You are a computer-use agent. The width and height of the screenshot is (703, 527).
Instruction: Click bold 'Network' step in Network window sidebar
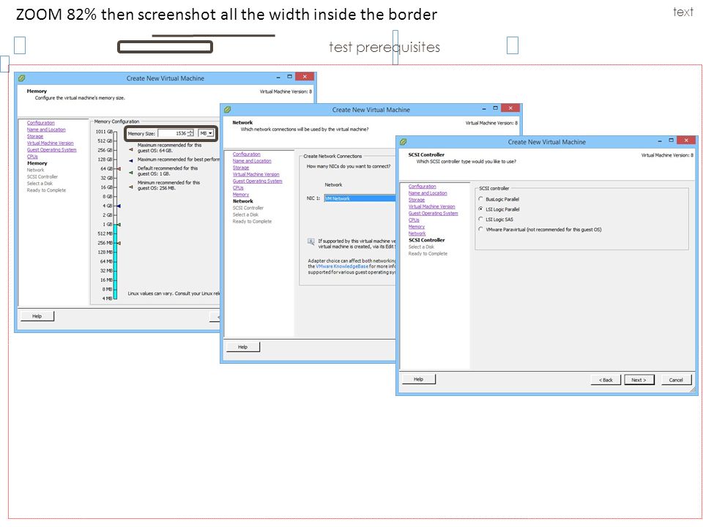[x=243, y=201]
